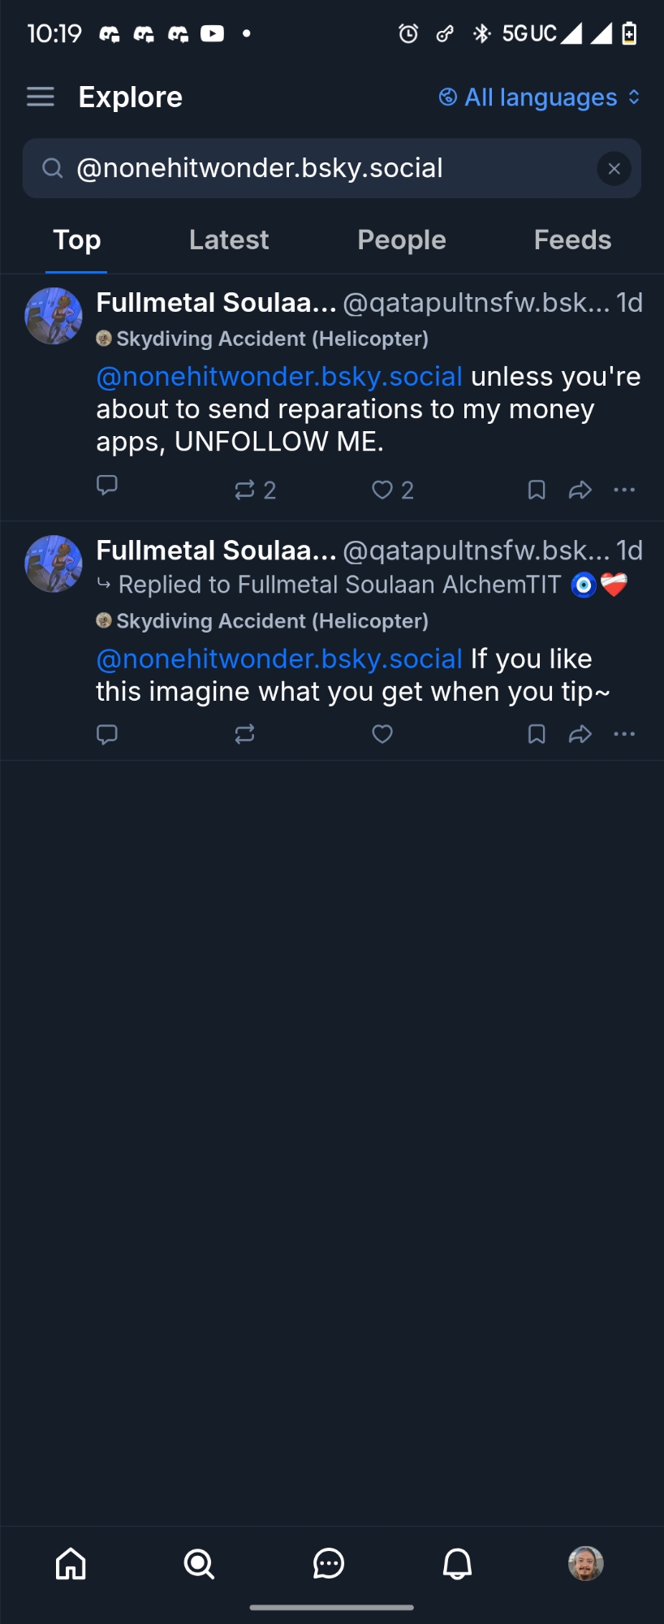Image resolution: width=664 pixels, height=1624 pixels.
Task: Open my profile from bottom bar avatar
Action: 585,1563
